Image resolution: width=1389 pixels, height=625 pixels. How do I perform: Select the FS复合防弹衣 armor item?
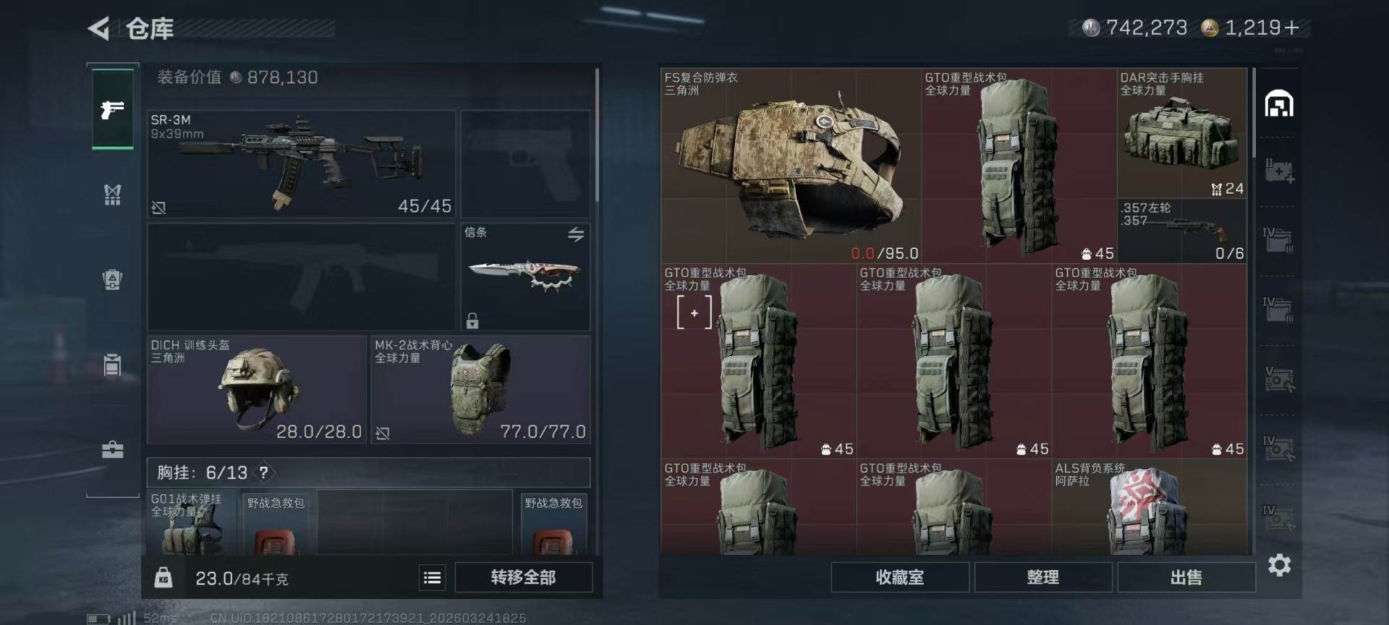[x=791, y=166]
